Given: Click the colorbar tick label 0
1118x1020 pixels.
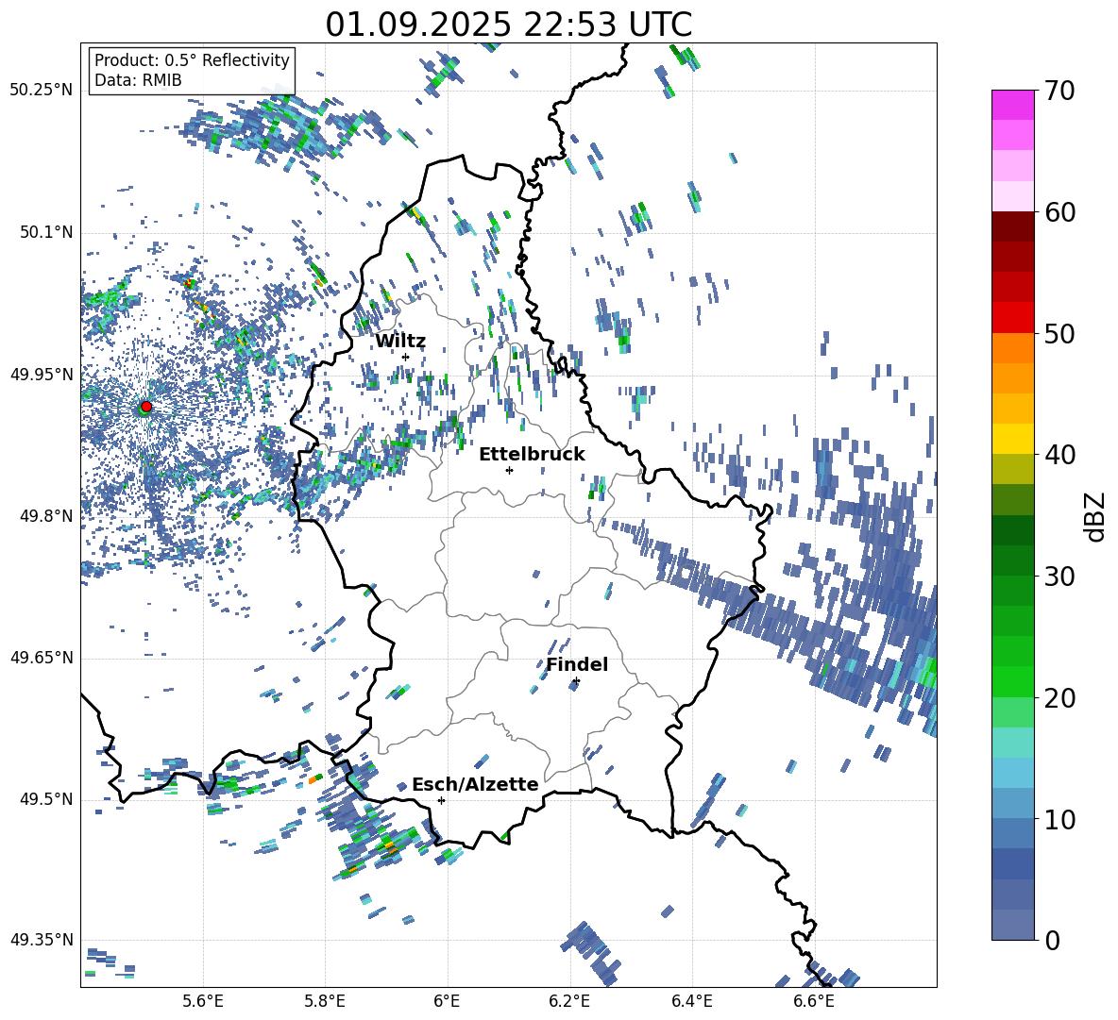Looking at the screenshot, I should click(1051, 940).
